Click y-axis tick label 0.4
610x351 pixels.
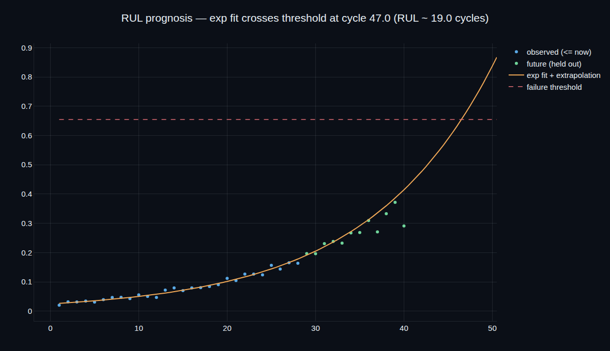click(x=27, y=194)
